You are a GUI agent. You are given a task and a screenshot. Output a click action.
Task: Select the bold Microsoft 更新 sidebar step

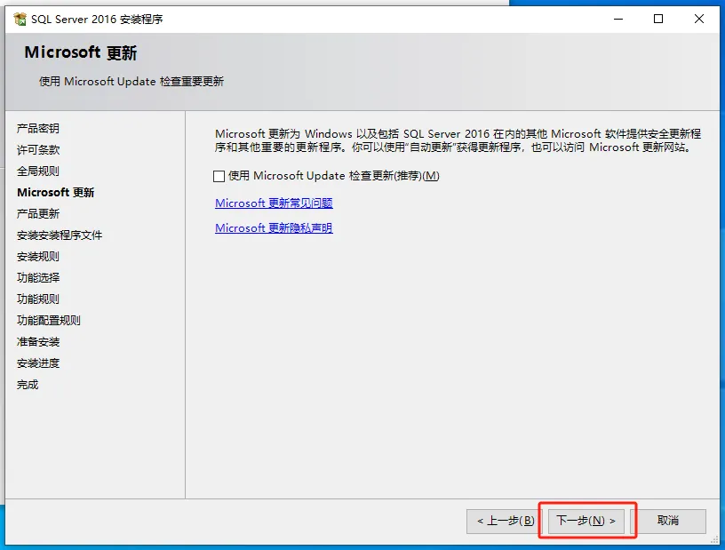(x=55, y=193)
